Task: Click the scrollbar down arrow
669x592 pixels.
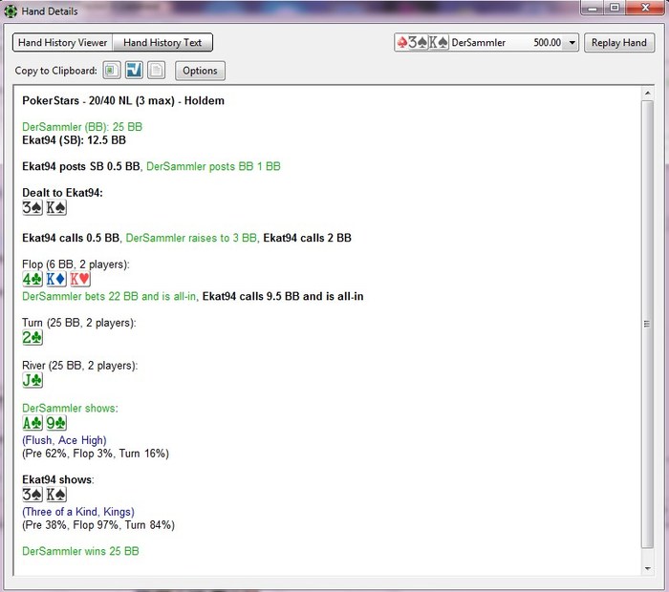Action: coord(647,568)
